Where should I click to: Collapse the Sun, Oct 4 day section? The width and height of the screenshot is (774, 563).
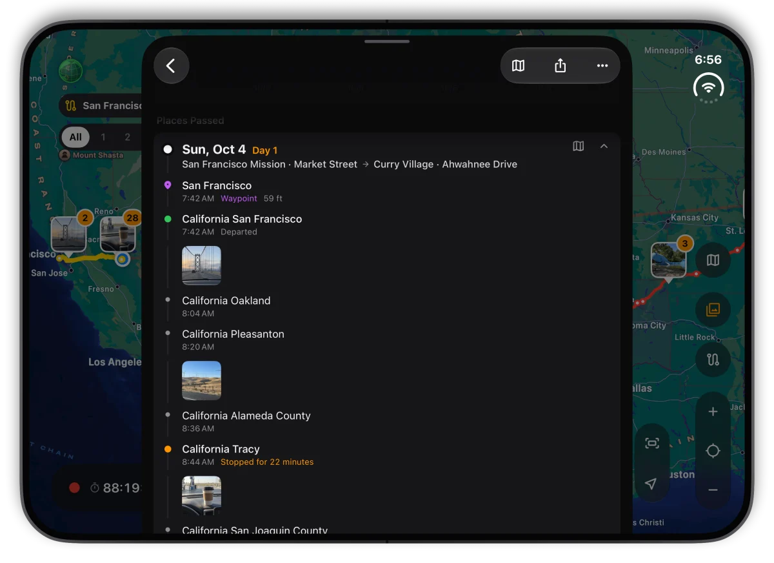click(x=604, y=147)
